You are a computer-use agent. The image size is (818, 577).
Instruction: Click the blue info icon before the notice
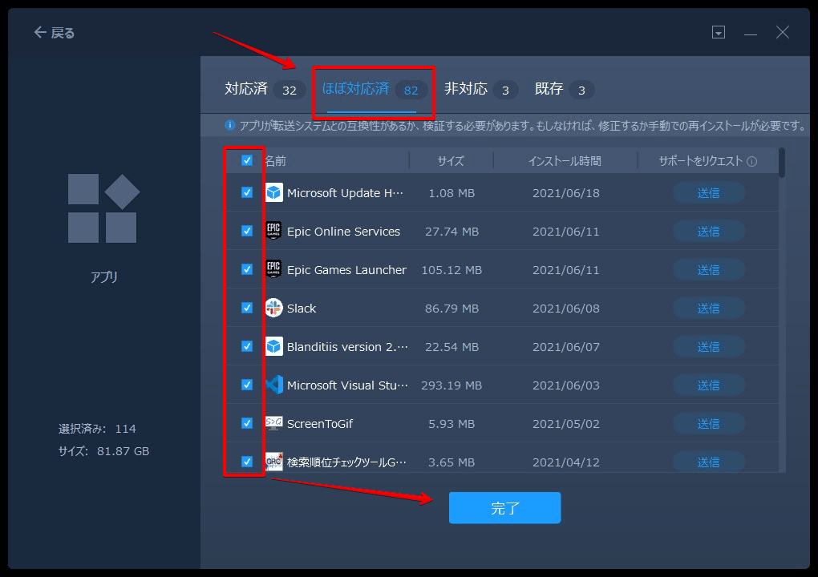click(x=229, y=125)
